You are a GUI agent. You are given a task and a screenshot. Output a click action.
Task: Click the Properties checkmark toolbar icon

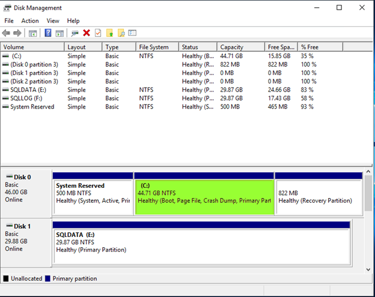pyautogui.click(x=98, y=33)
